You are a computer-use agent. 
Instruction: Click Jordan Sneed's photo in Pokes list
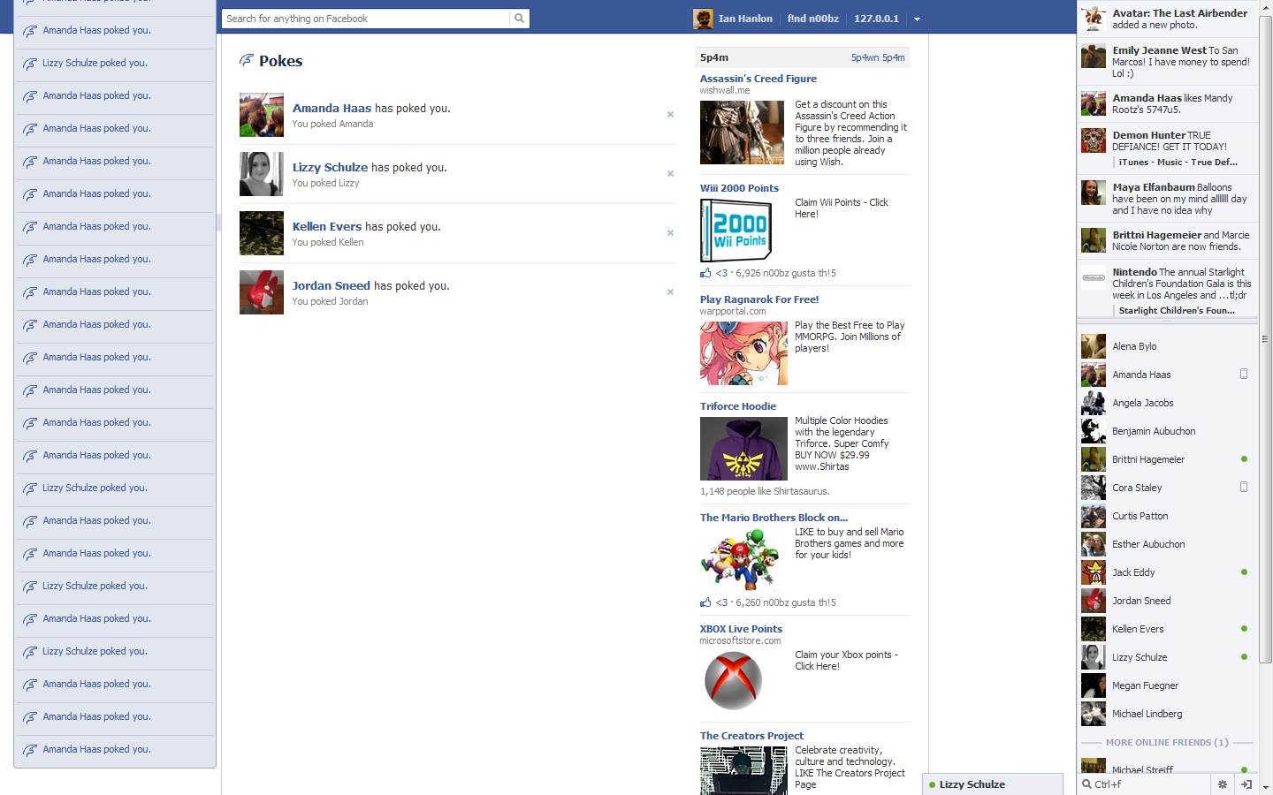262,292
